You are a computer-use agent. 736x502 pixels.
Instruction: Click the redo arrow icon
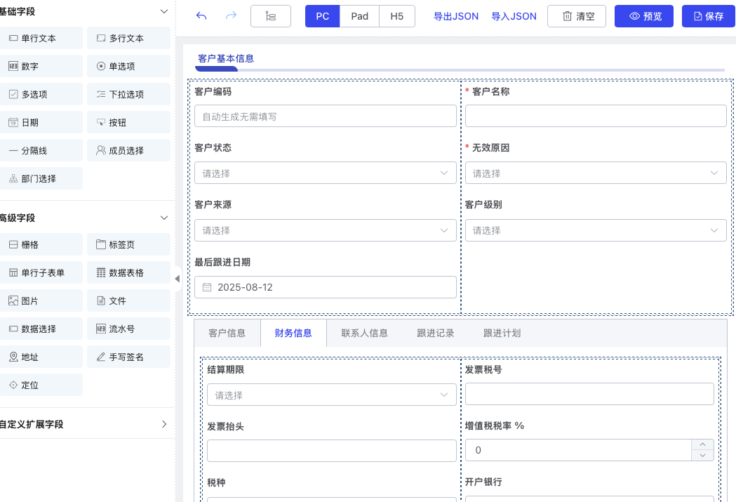point(231,16)
